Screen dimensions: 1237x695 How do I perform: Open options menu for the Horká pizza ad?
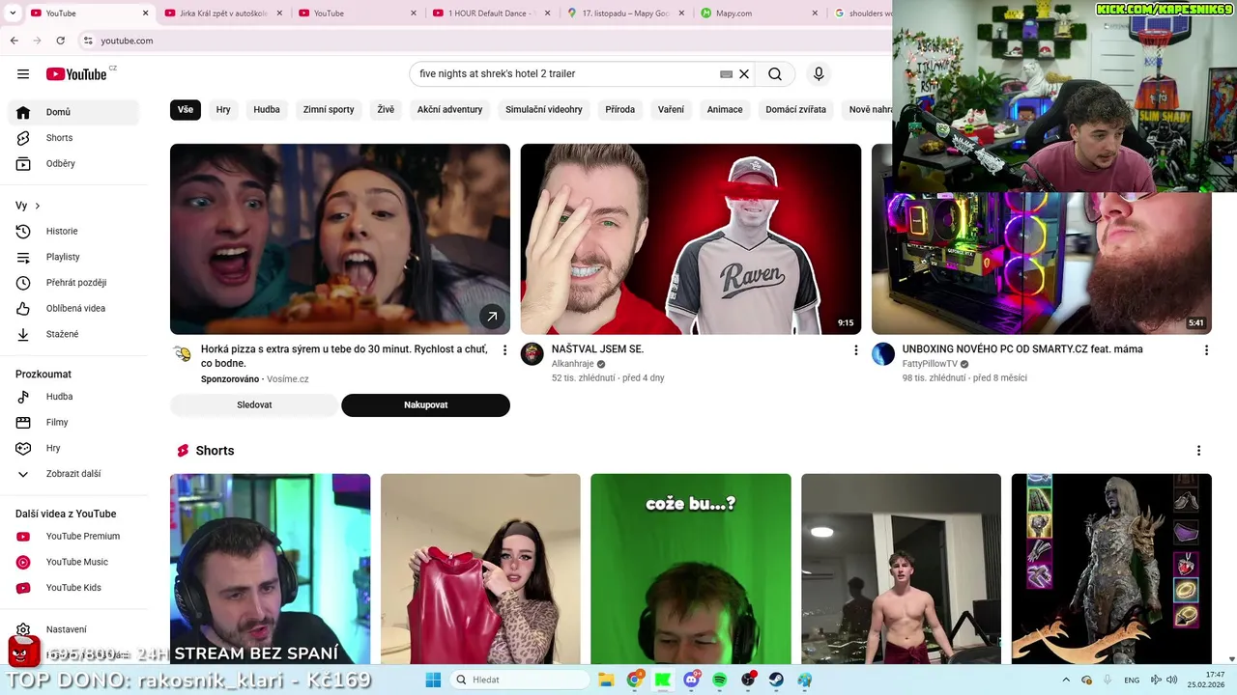point(504,350)
